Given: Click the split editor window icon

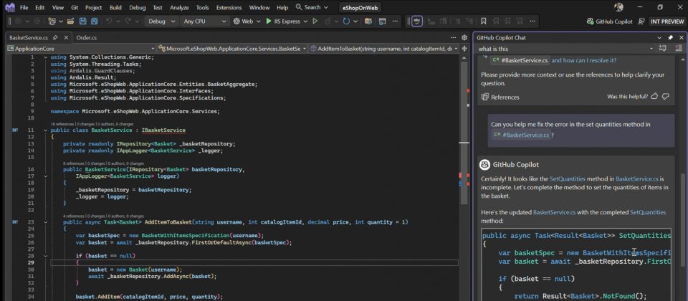Looking at the screenshot, I should 464,49.
